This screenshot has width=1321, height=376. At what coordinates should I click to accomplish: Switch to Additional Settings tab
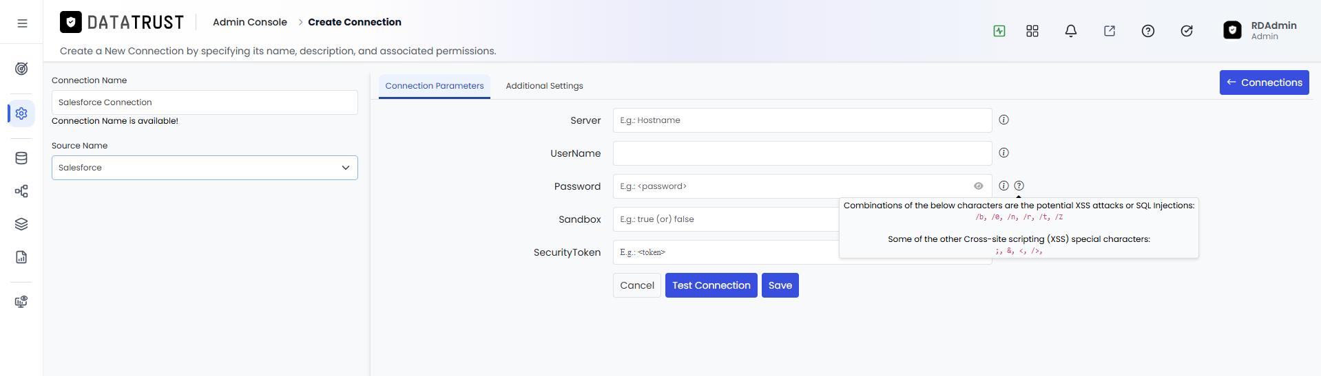coord(545,86)
